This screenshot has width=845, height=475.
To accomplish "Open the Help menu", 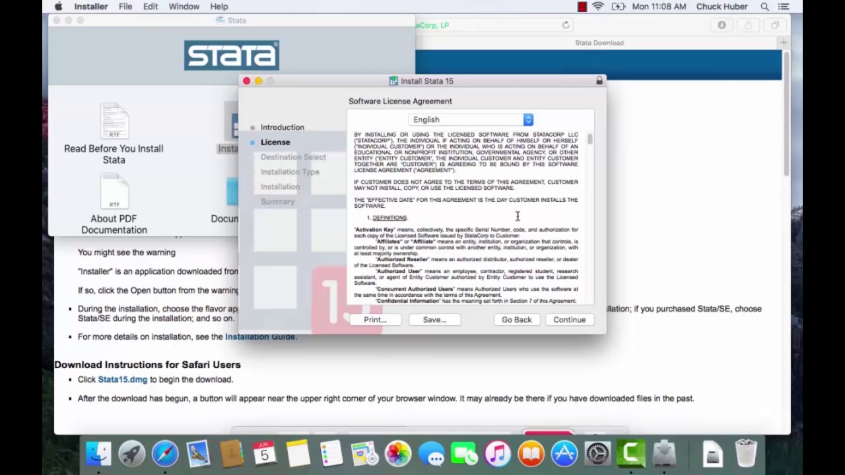I will [219, 7].
